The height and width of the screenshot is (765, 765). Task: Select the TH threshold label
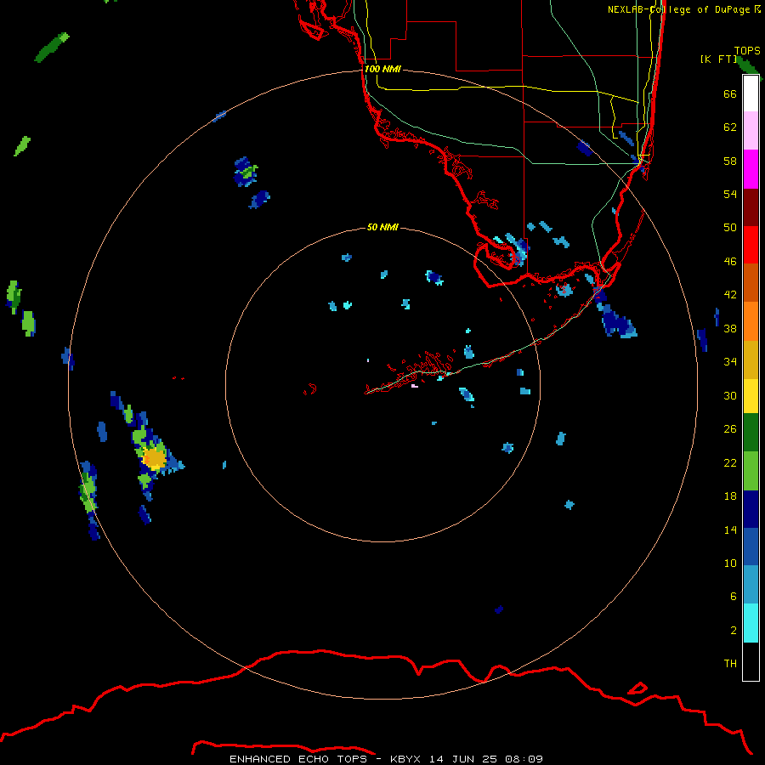coord(730,663)
